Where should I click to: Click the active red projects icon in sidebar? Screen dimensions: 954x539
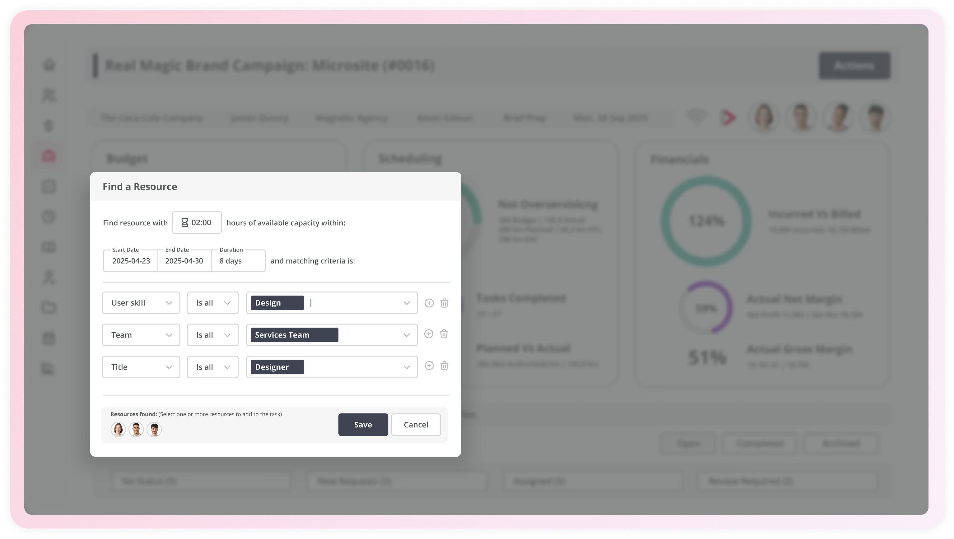click(49, 155)
